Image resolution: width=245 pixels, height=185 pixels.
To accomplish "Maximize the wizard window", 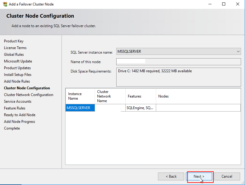I will pyautogui.click(x=224, y=4).
